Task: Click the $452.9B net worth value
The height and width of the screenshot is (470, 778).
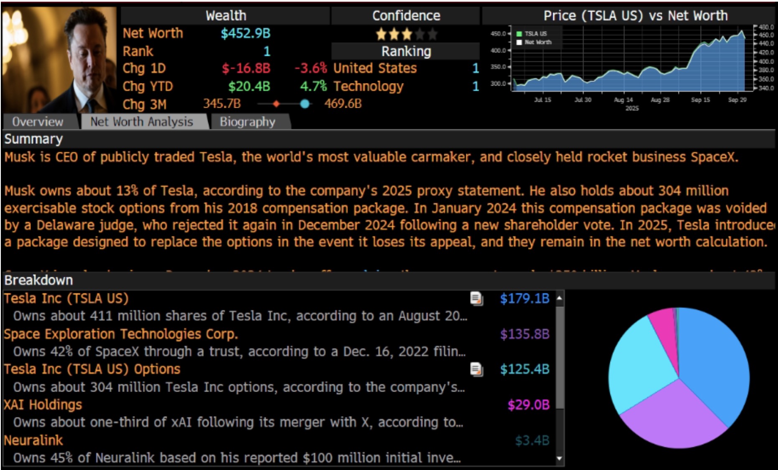Action: point(246,33)
